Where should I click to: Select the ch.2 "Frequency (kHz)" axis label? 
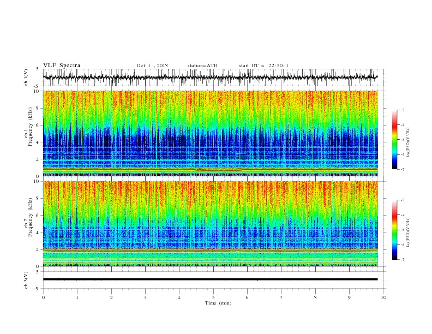(x=30, y=217)
